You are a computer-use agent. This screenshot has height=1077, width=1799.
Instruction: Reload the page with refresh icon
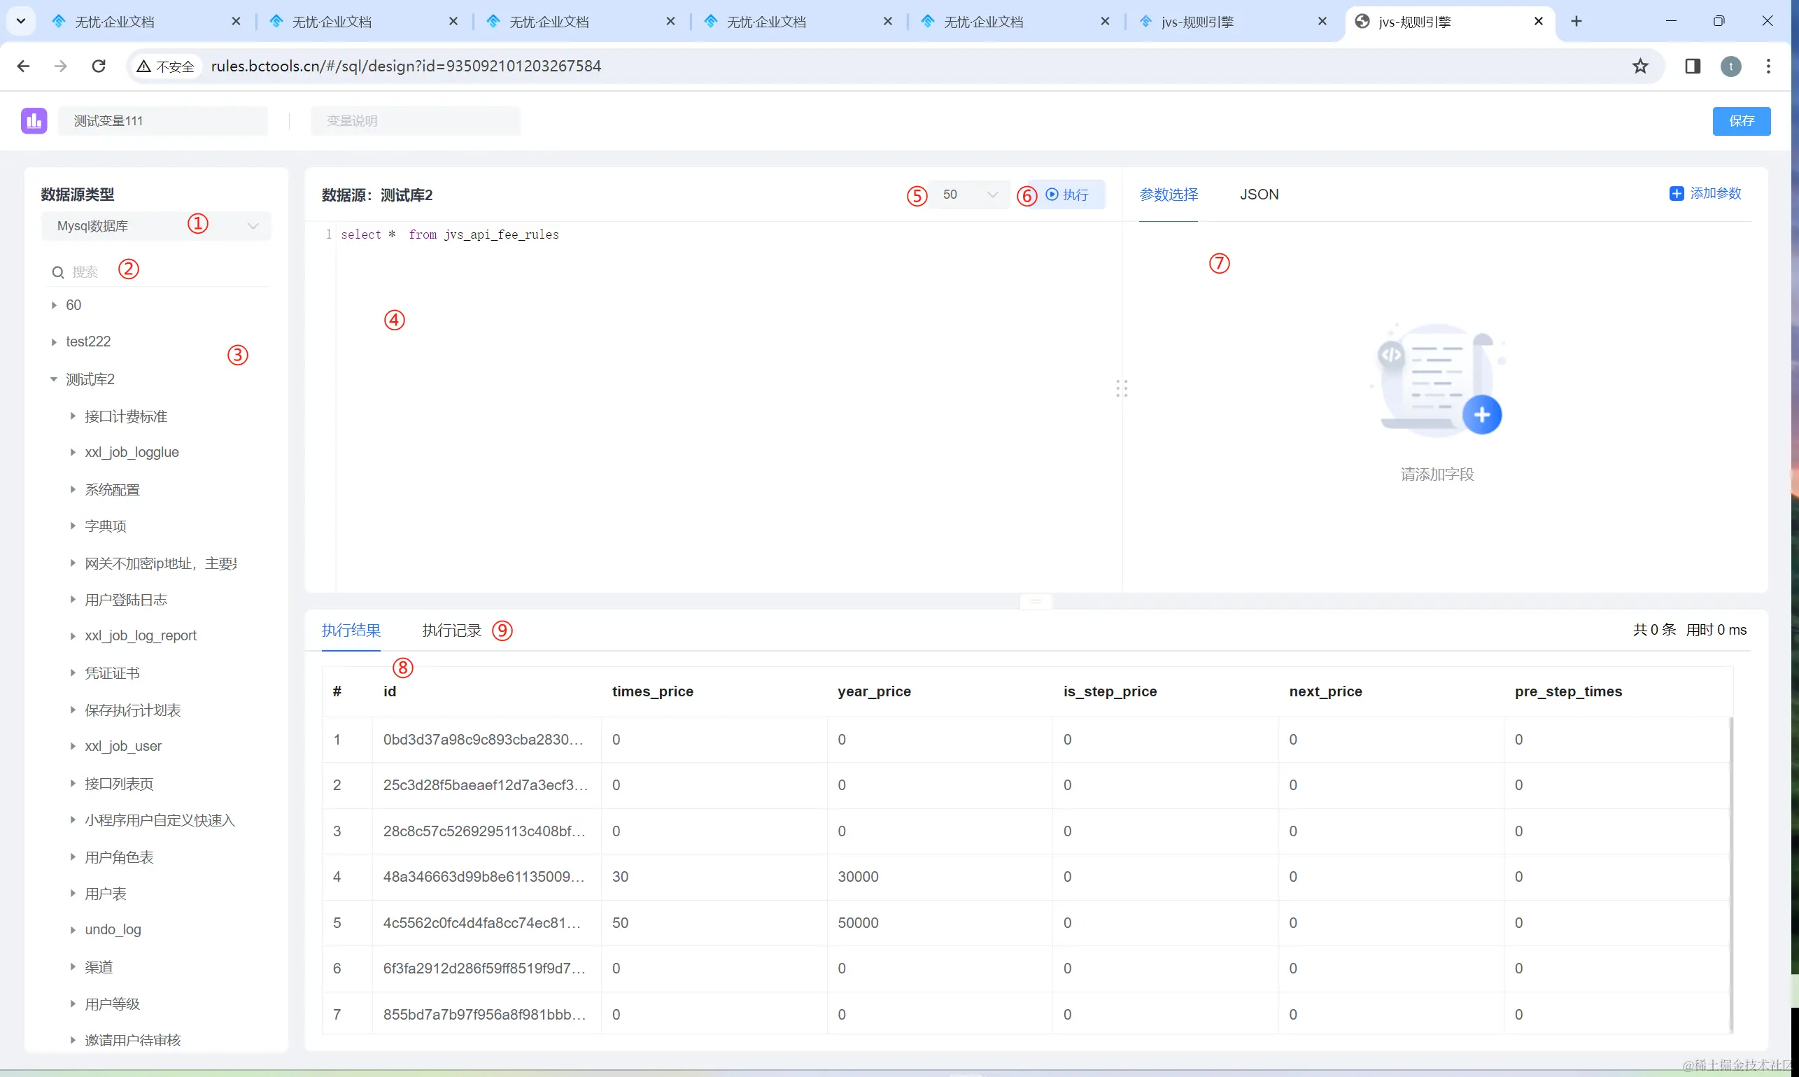[99, 66]
